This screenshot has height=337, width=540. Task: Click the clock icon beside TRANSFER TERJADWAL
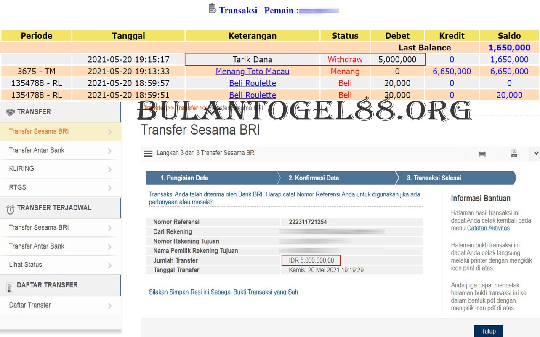(x=10, y=209)
